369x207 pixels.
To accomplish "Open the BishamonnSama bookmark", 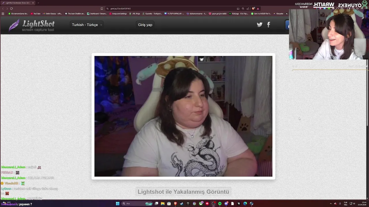I will (x=18, y=14).
